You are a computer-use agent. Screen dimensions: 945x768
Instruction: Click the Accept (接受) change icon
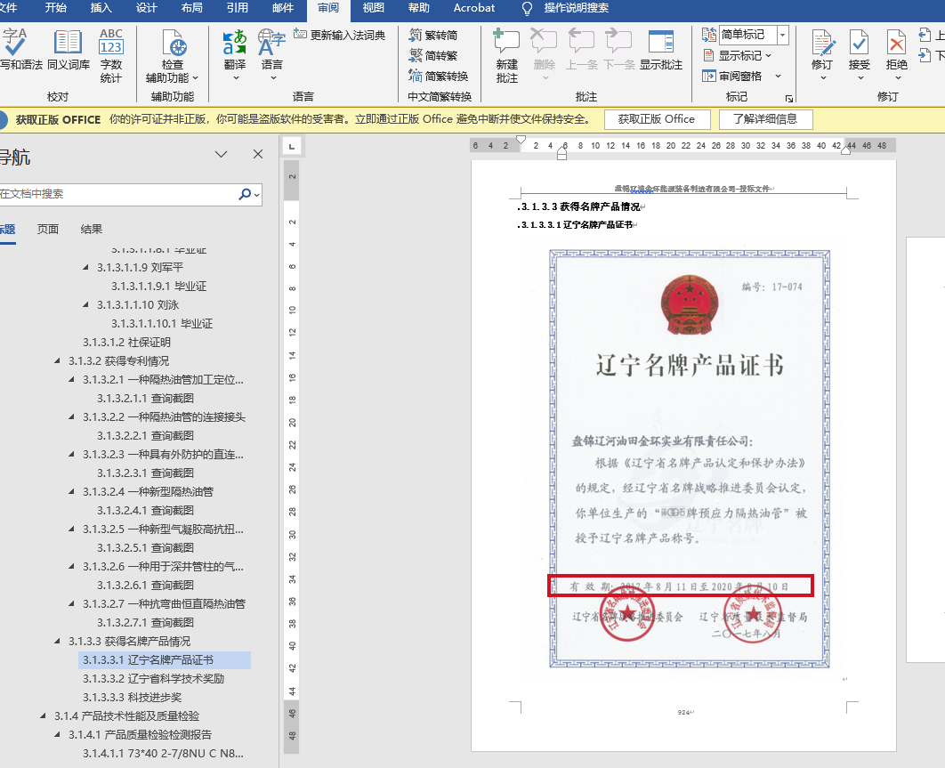pyautogui.click(x=860, y=43)
